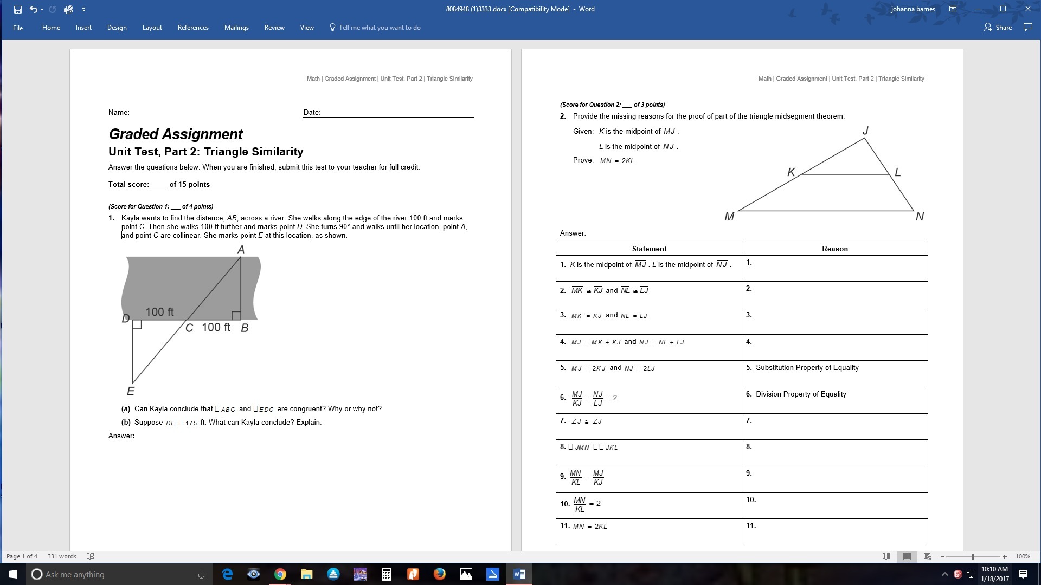Open the File menu
This screenshot has width=1041, height=585.
[x=18, y=28]
